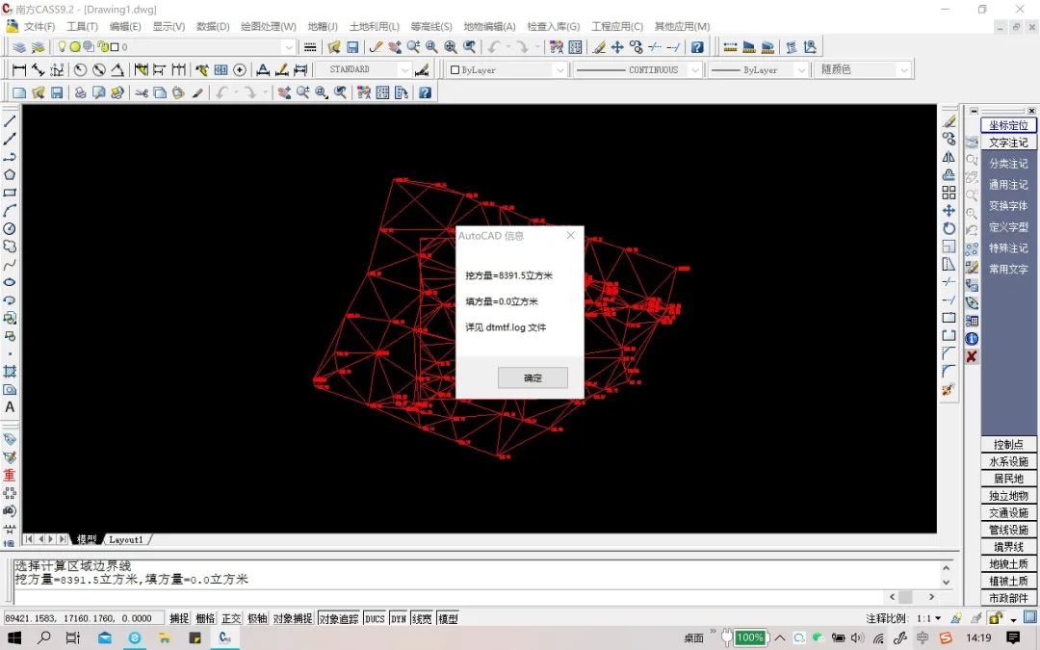This screenshot has height=650, width=1040.
Task: Open the 文件(F) menu
Action: (x=39, y=27)
